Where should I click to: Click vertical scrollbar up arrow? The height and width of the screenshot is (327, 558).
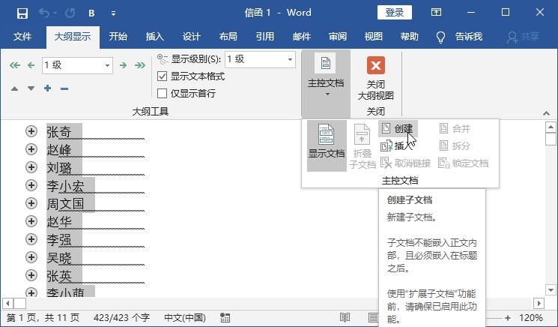point(551,127)
